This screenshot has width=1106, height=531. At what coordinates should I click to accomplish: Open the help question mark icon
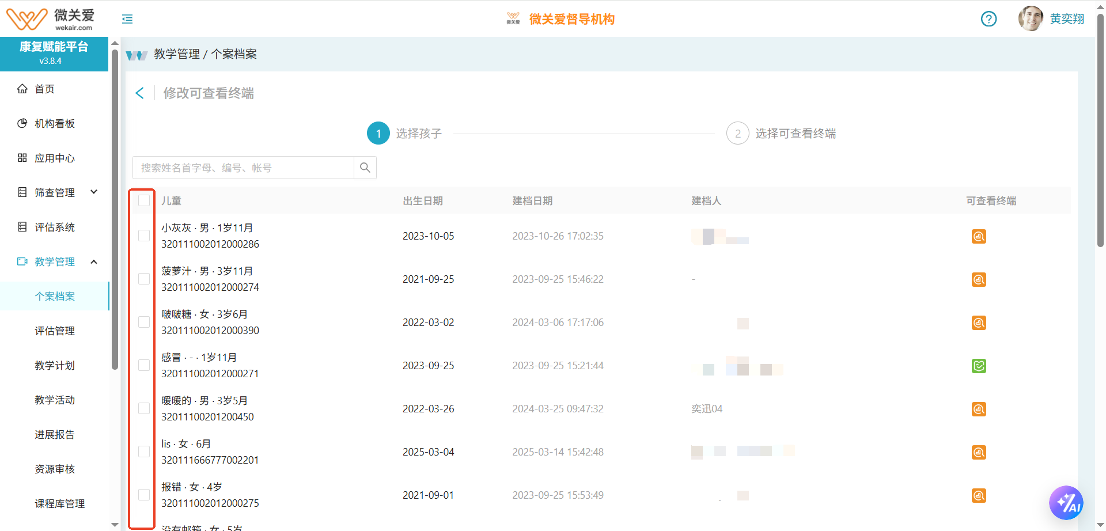pyautogui.click(x=988, y=19)
